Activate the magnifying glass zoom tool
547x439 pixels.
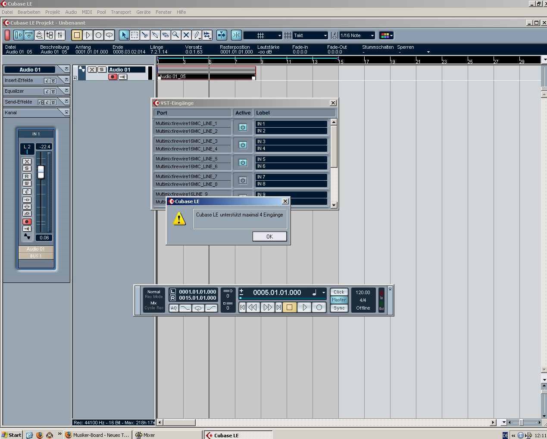[x=176, y=35]
